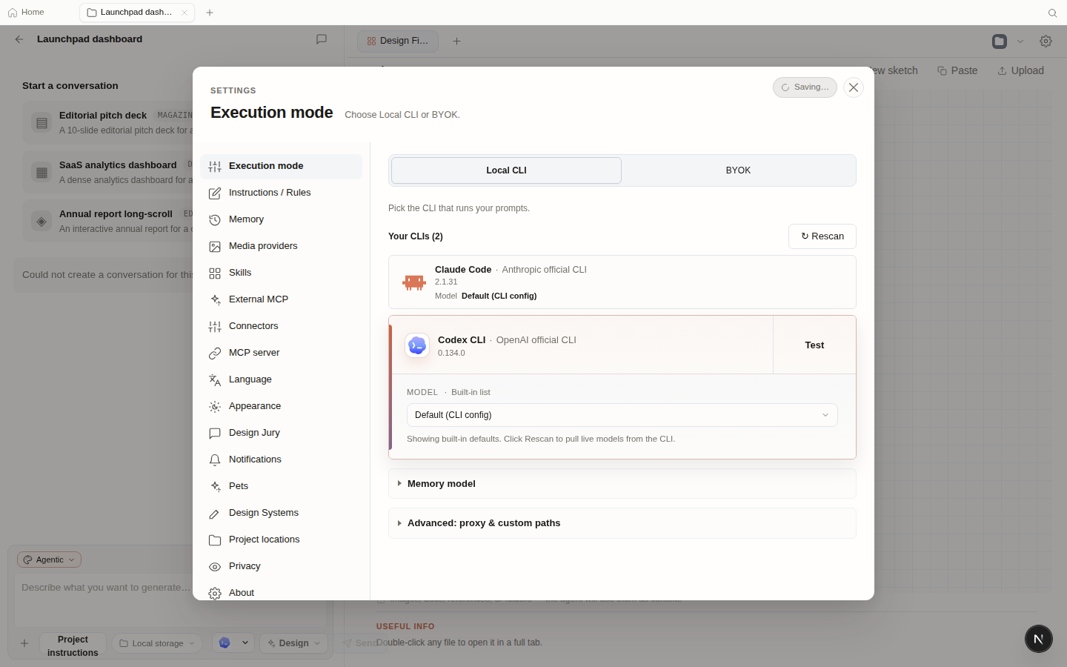Click the round N avatar button
The width and height of the screenshot is (1067, 667).
pos(1039,639)
